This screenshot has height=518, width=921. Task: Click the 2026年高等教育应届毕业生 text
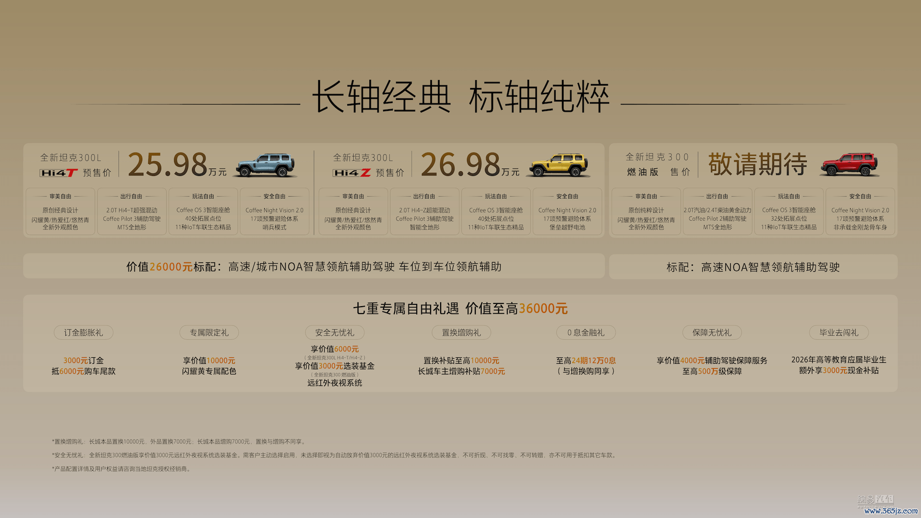click(839, 360)
